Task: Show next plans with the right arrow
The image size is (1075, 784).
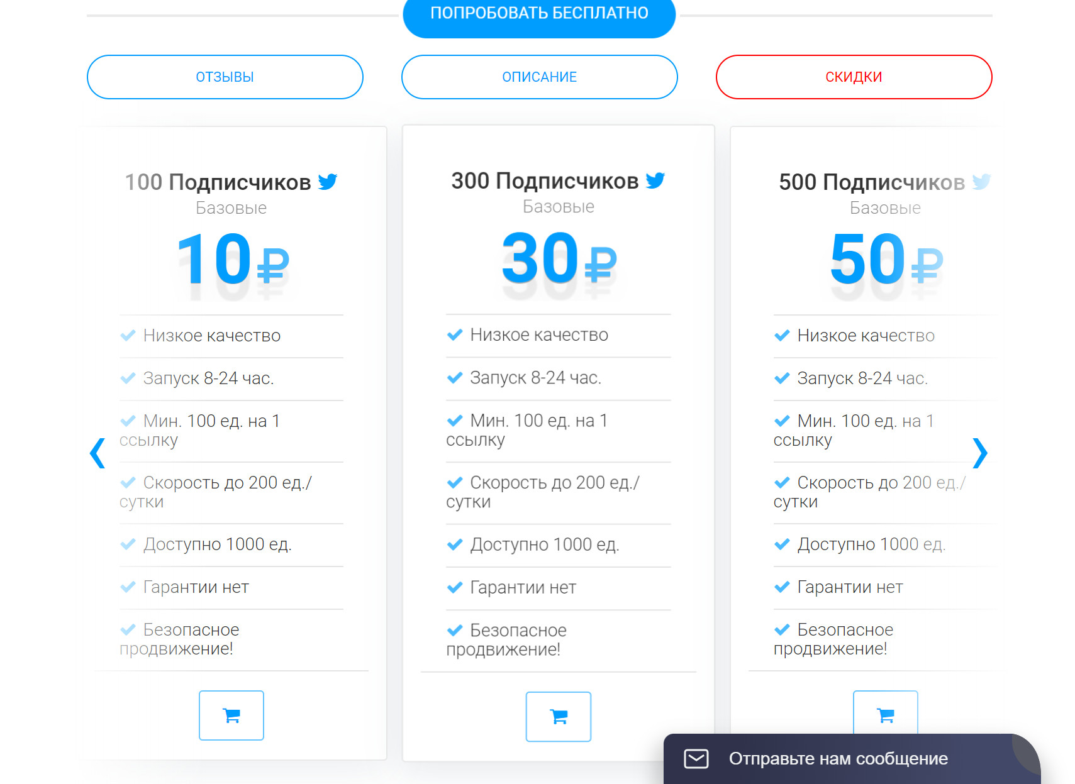Action: (980, 453)
